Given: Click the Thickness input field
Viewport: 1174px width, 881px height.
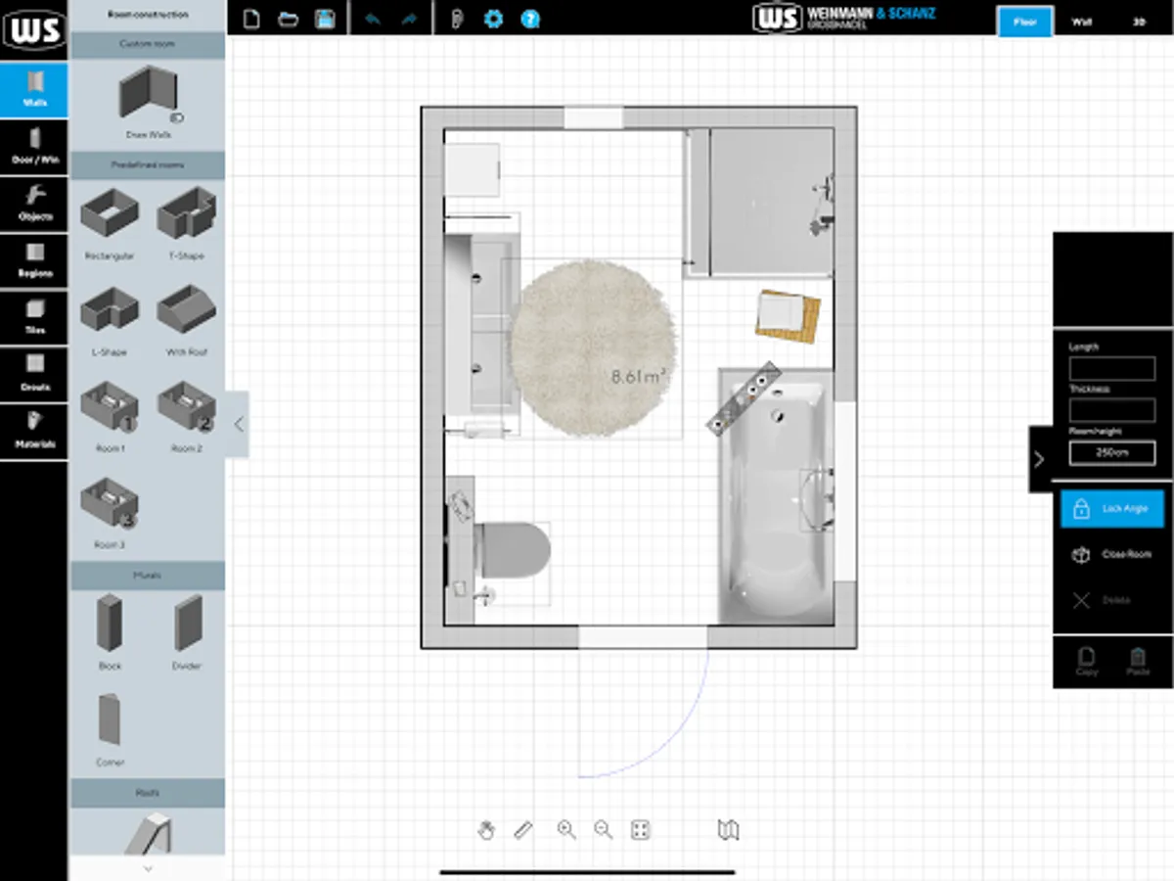Looking at the screenshot, I should click(x=1112, y=410).
